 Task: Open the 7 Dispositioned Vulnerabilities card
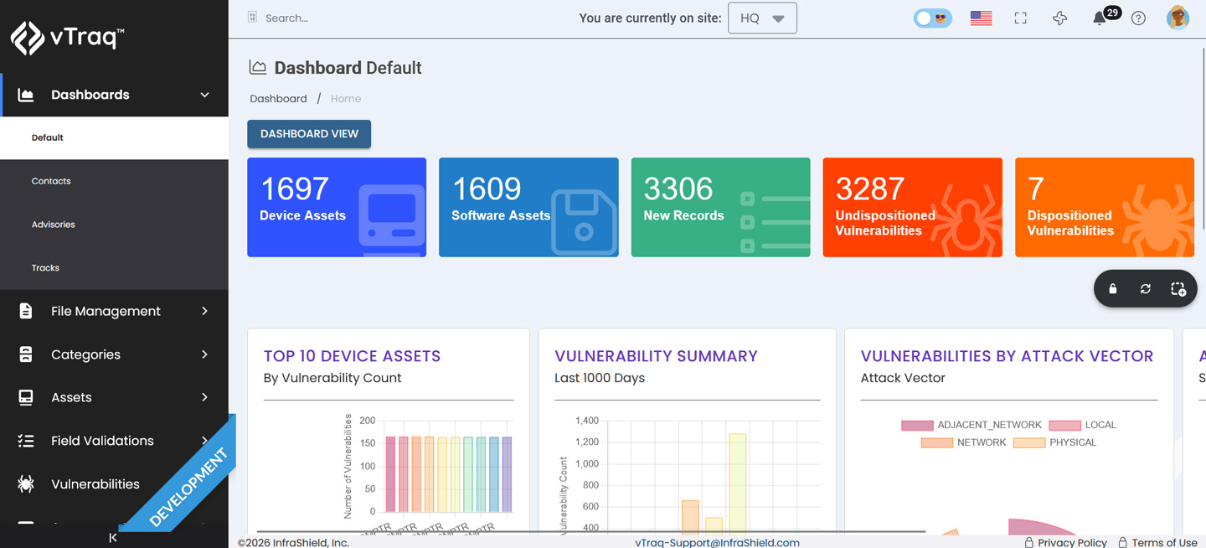1105,207
